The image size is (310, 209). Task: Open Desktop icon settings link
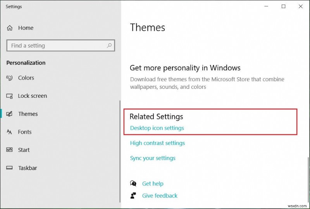tap(157, 128)
